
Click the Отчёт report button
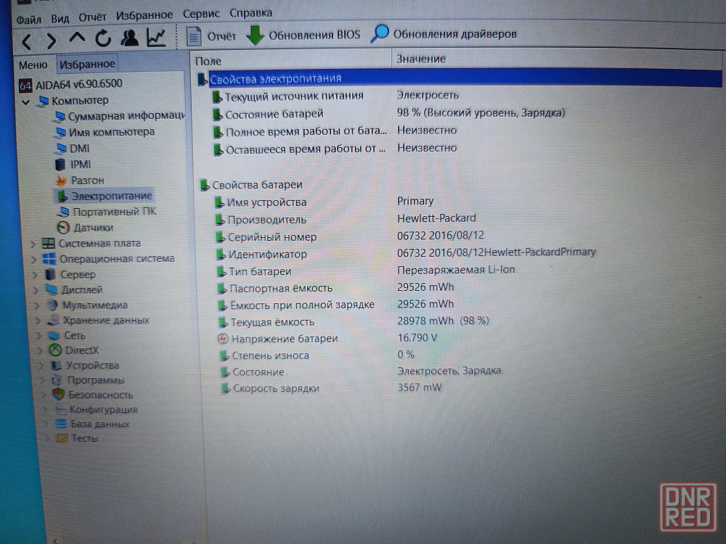(x=211, y=36)
